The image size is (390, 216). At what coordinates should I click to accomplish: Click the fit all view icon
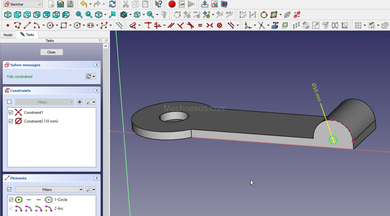(79, 15)
